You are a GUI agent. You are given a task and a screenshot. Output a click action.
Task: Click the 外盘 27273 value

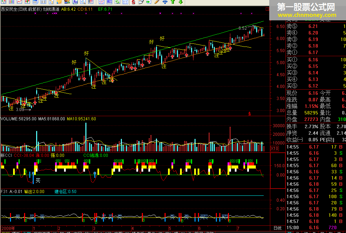coord(311,119)
